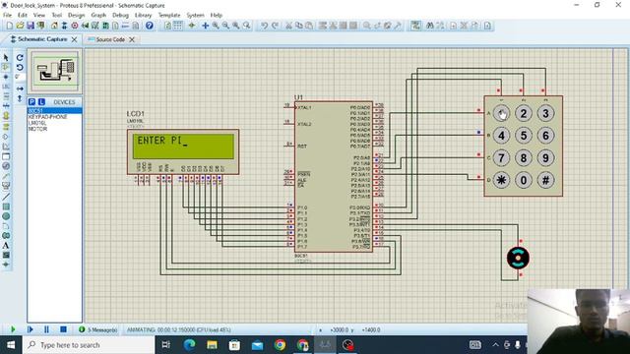The height and width of the screenshot is (354, 630).
Task: Open the Graph menu
Action: coord(98,15)
